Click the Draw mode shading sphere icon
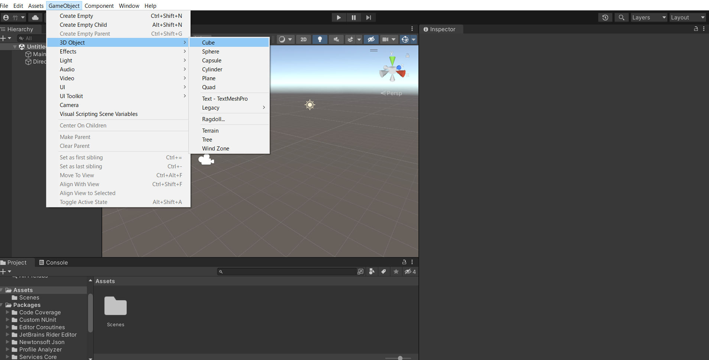The height and width of the screenshot is (360, 709). [282, 39]
